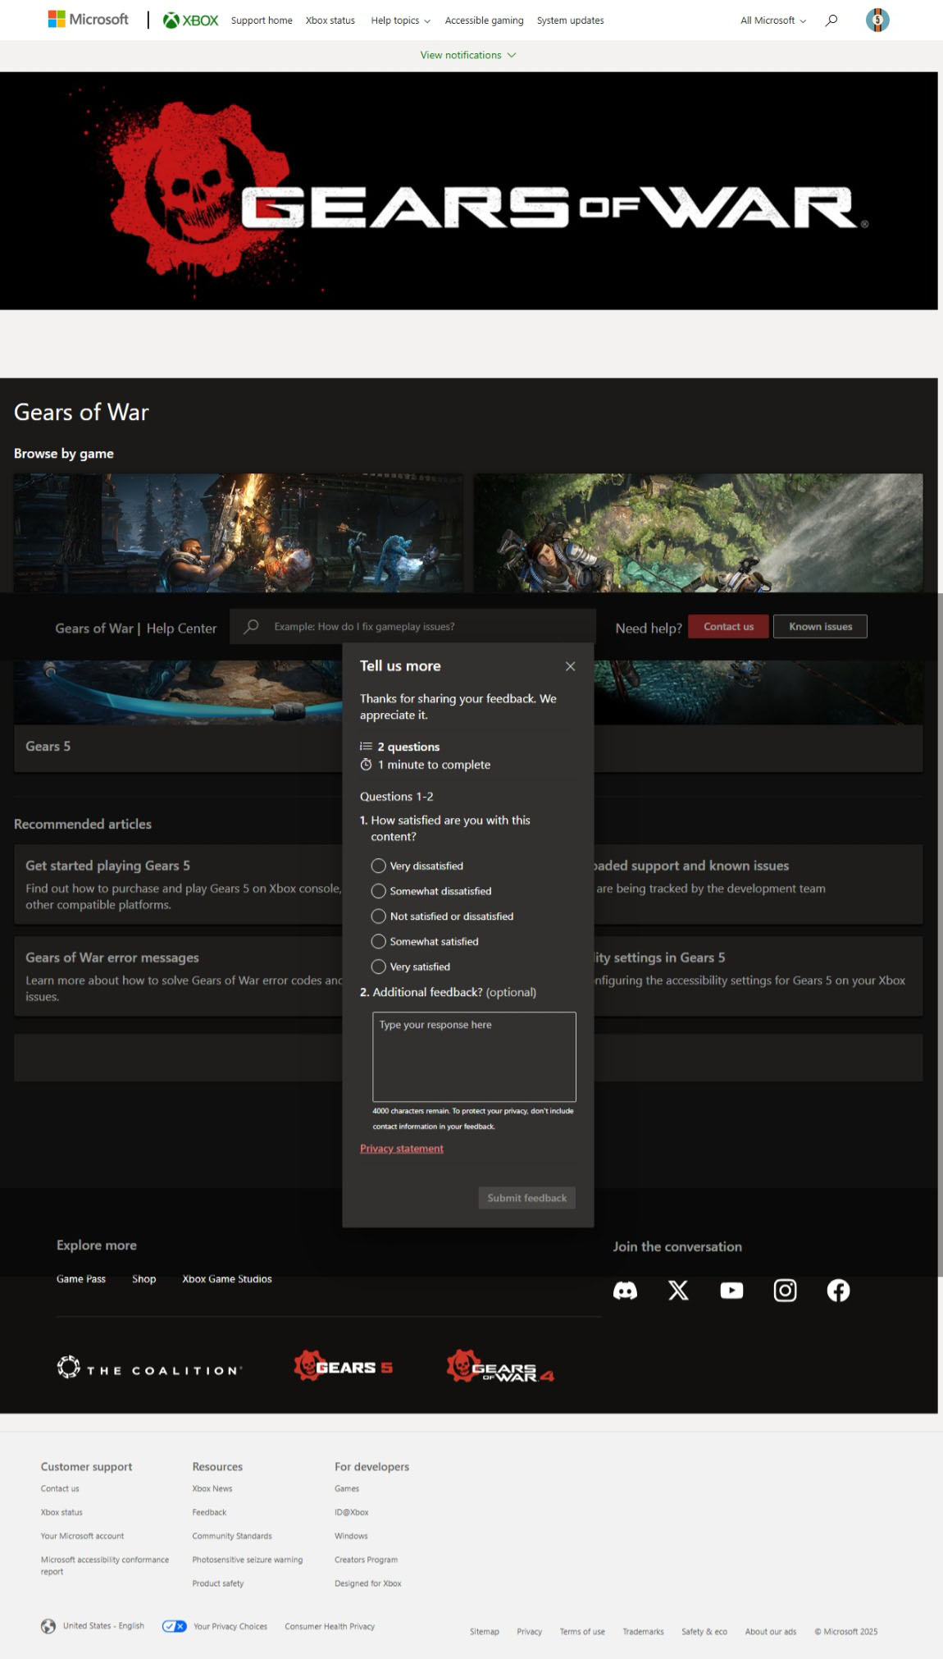Select the Very dissatisfied option
Viewport: 943px width, 1659px height.
click(x=378, y=866)
